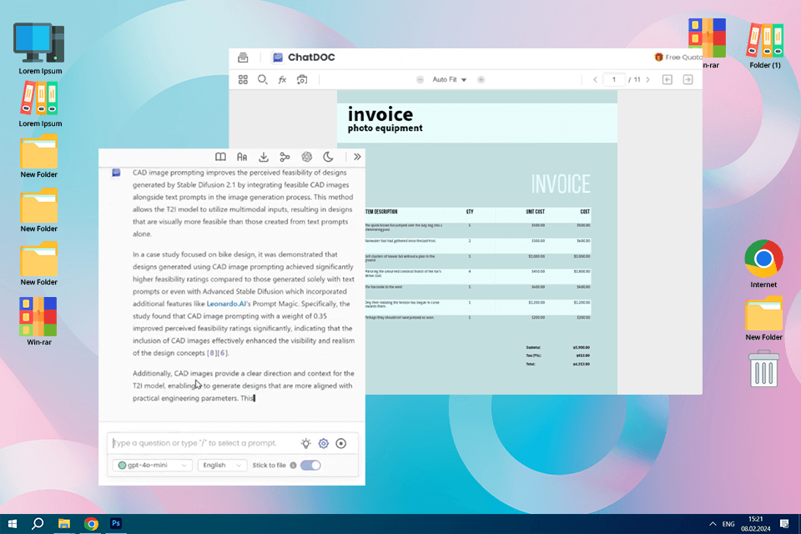The height and width of the screenshot is (534, 801).
Task: Click the screenshot capture icon
Action: coord(302,80)
